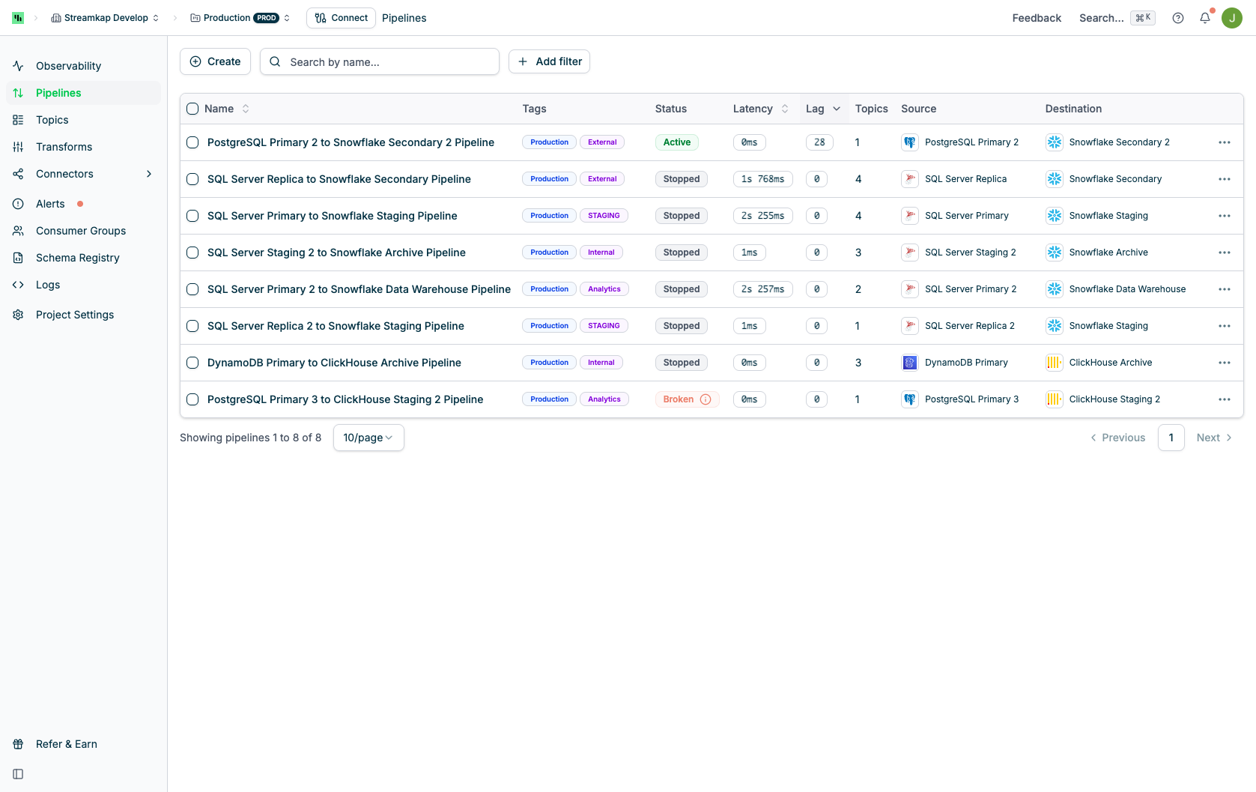Viewport: 1256px width, 792px height.
Task: Open more actions for SQL Server Replica 2 pipeline
Action: coord(1225,326)
